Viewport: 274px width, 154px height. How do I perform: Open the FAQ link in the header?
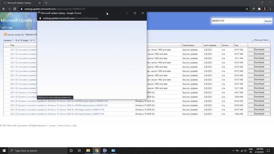[x=4, y=28]
